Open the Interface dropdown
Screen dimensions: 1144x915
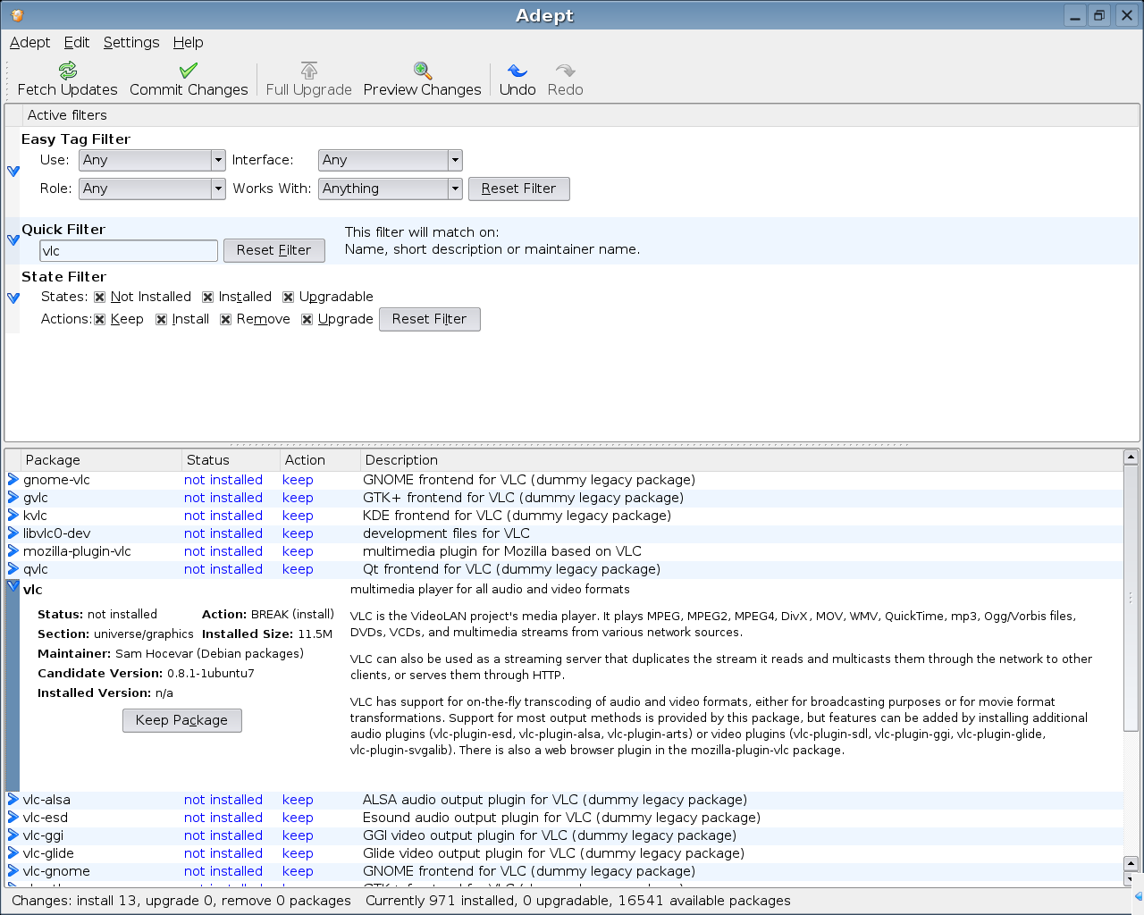coord(390,160)
